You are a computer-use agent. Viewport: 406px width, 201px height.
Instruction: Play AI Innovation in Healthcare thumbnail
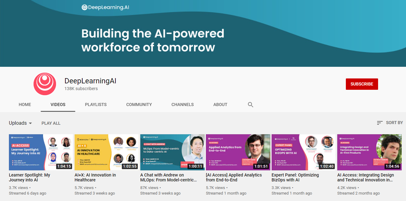pos(107,152)
